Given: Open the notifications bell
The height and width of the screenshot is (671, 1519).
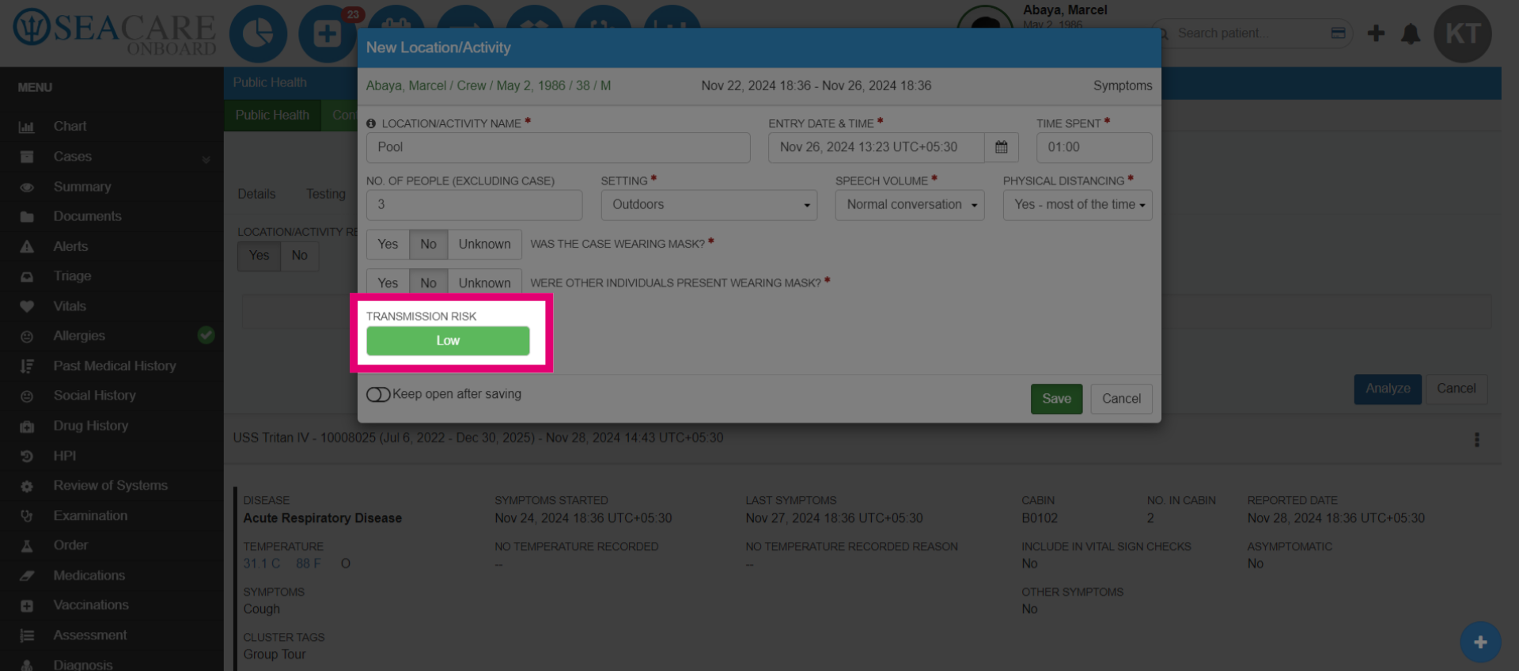Looking at the screenshot, I should [1411, 33].
